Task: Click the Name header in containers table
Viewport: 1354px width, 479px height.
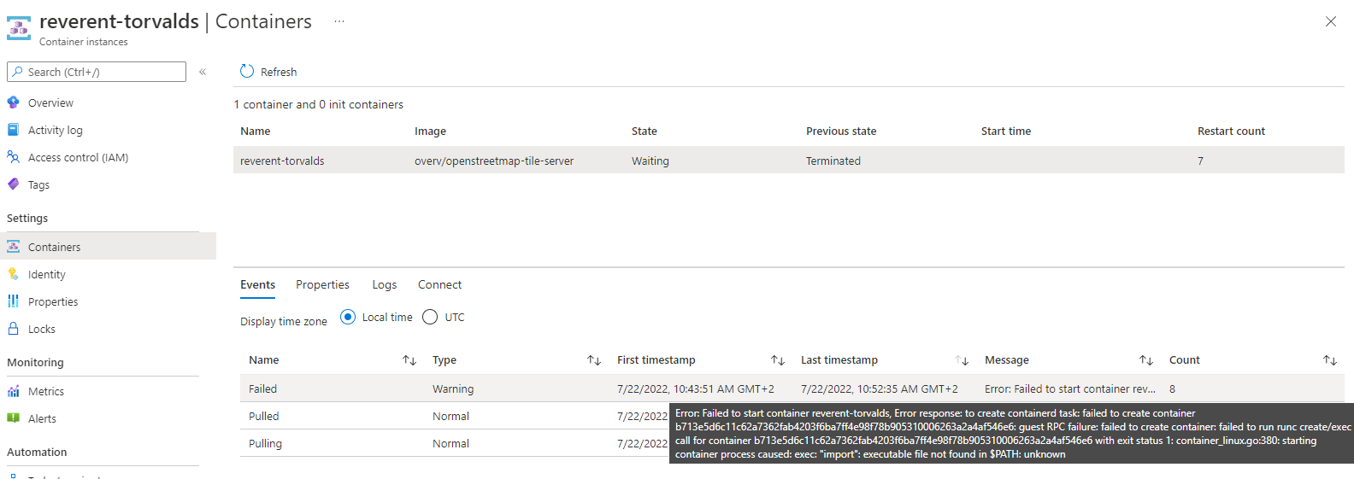Action: tap(256, 131)
